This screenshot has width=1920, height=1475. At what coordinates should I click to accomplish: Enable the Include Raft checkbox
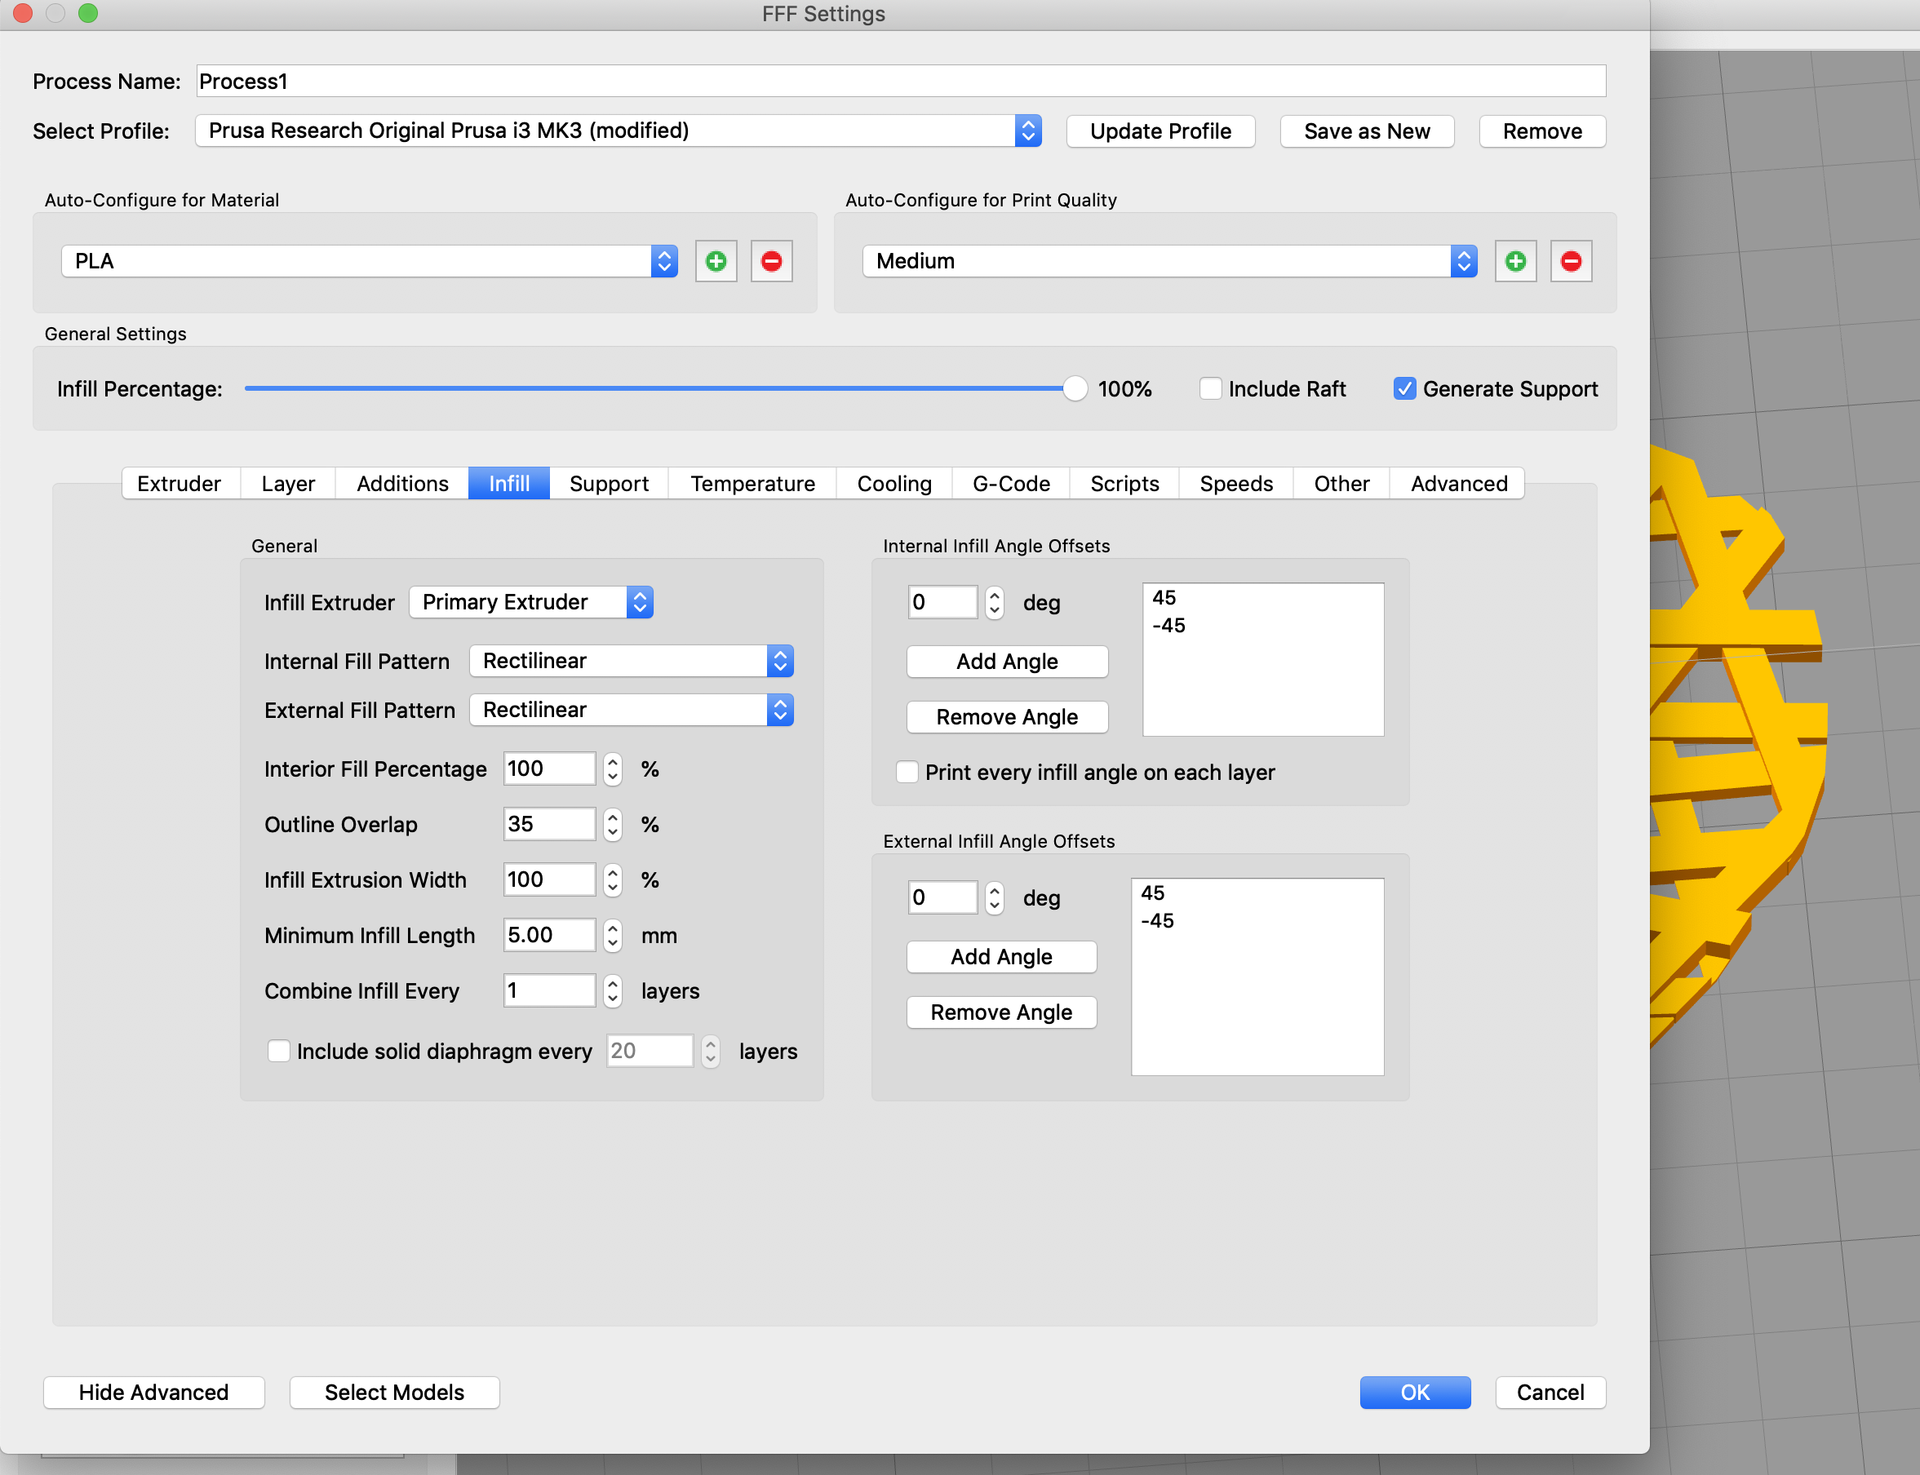pos(1208,389)
